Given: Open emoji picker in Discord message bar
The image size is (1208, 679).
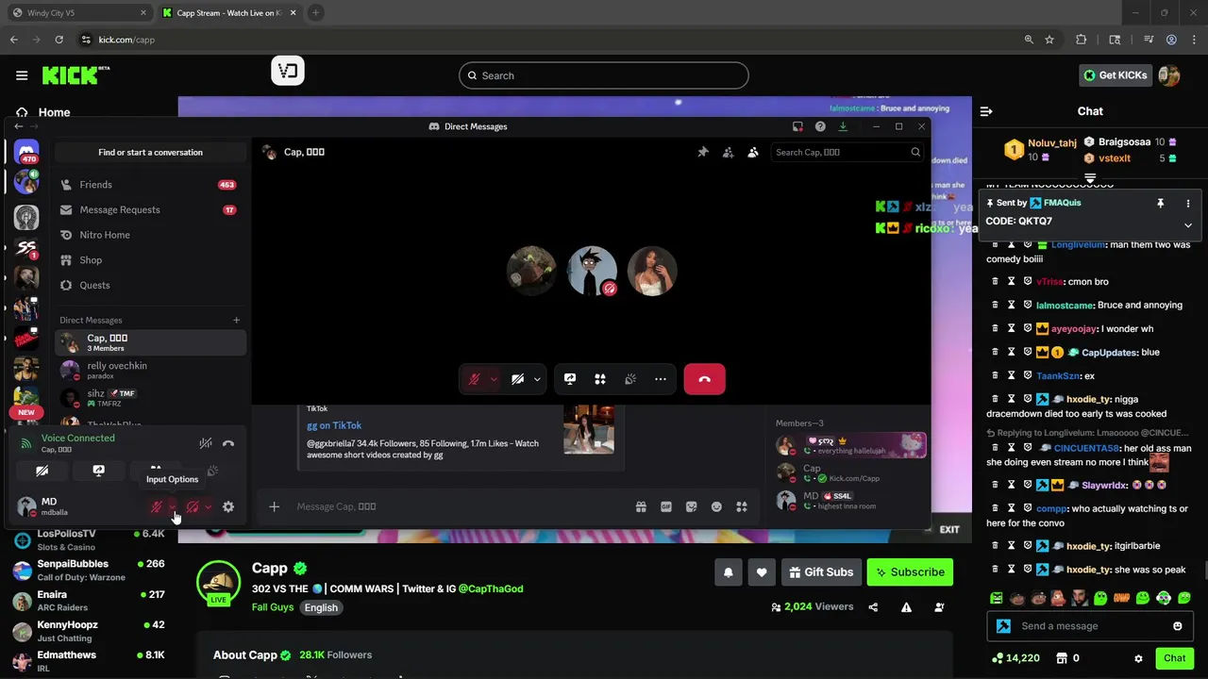Looking at the screenshot, I should (716, 506).
